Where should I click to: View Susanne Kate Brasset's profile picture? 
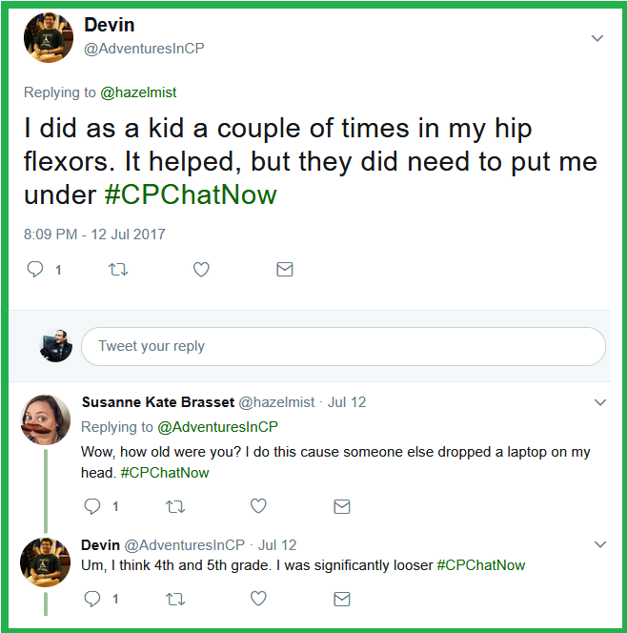(x=46, y=419)
